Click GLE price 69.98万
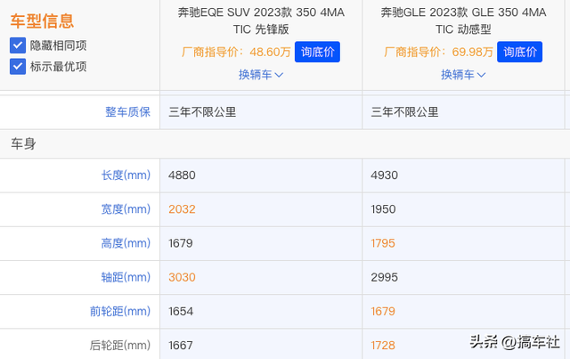The height and width of the screenshot is (359, 570). (472, 52)
